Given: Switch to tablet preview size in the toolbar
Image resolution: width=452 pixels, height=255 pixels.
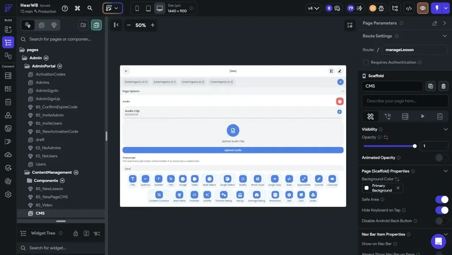Looking at the screenshot, I should pos(148,8).
